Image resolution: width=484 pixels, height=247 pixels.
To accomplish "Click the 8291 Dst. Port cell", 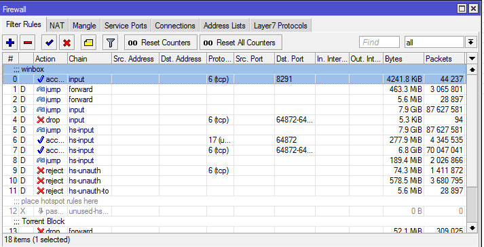I will (295, 79).
